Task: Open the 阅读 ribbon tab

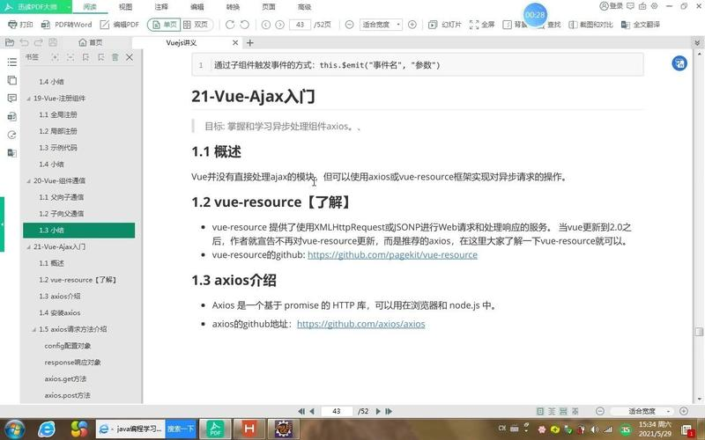Action: click(90, 7)
